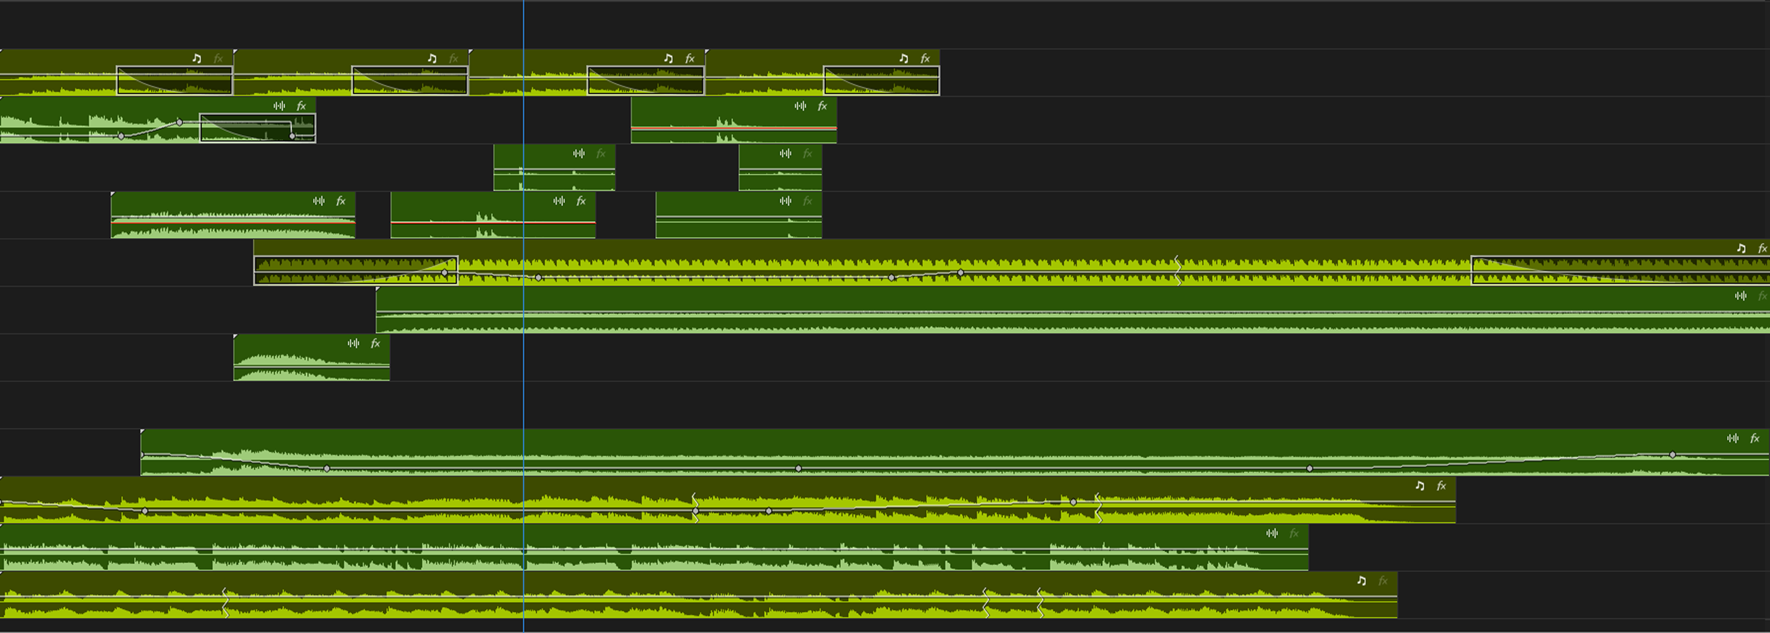This screenshot has width=1770, height=633.
Task: Click the music note icon on the long fifth-row clip
Action: (x=1737, y=248)
